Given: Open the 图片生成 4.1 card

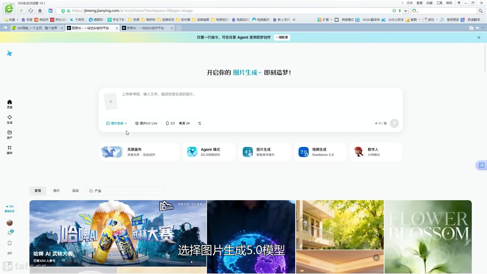Looking at the screenshot, I should [x=265, y=152].
